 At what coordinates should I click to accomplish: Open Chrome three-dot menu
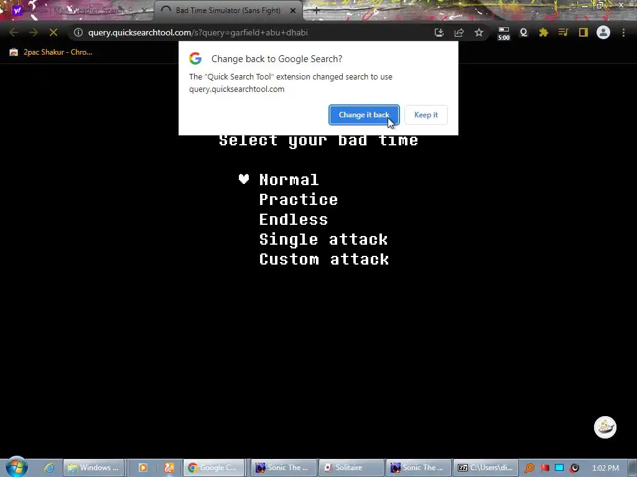pyautogui.click(x=623, y=32)
